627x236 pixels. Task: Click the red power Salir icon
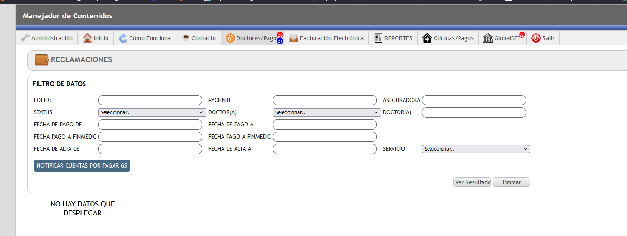(x=536, y=38)
